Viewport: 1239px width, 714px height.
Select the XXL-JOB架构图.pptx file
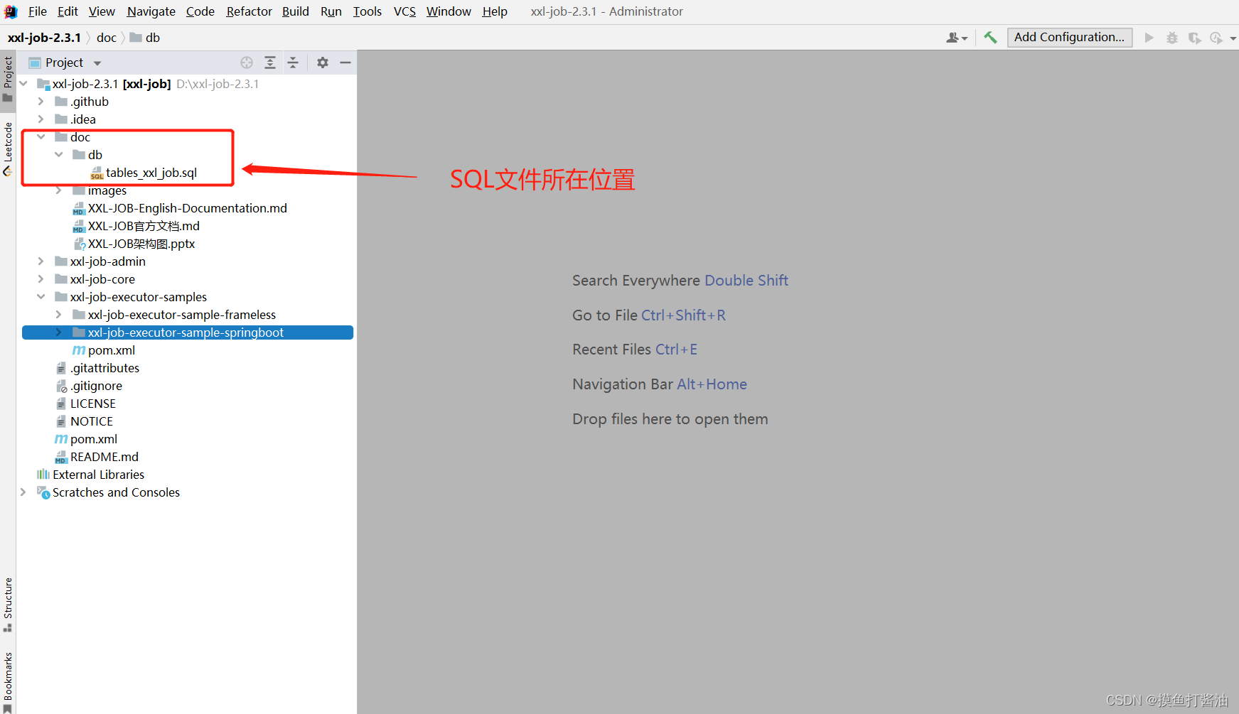click(141, 244)
